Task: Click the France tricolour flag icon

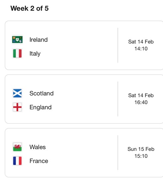Action: click(x=17, y=161)
